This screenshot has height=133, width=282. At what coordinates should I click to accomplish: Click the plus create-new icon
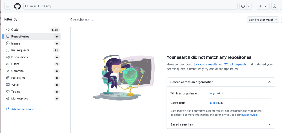tap(260, 6)
